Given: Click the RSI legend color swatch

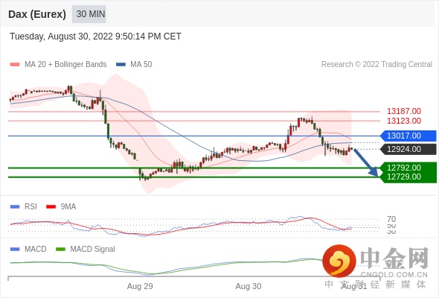Looking at the screenshot, I should 15,207.
